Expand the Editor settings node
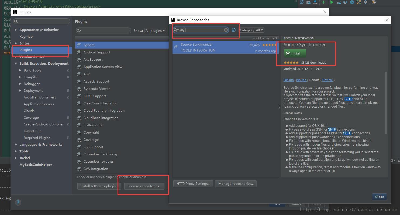Screen dimensions: 400x215 tap(16, 43)
